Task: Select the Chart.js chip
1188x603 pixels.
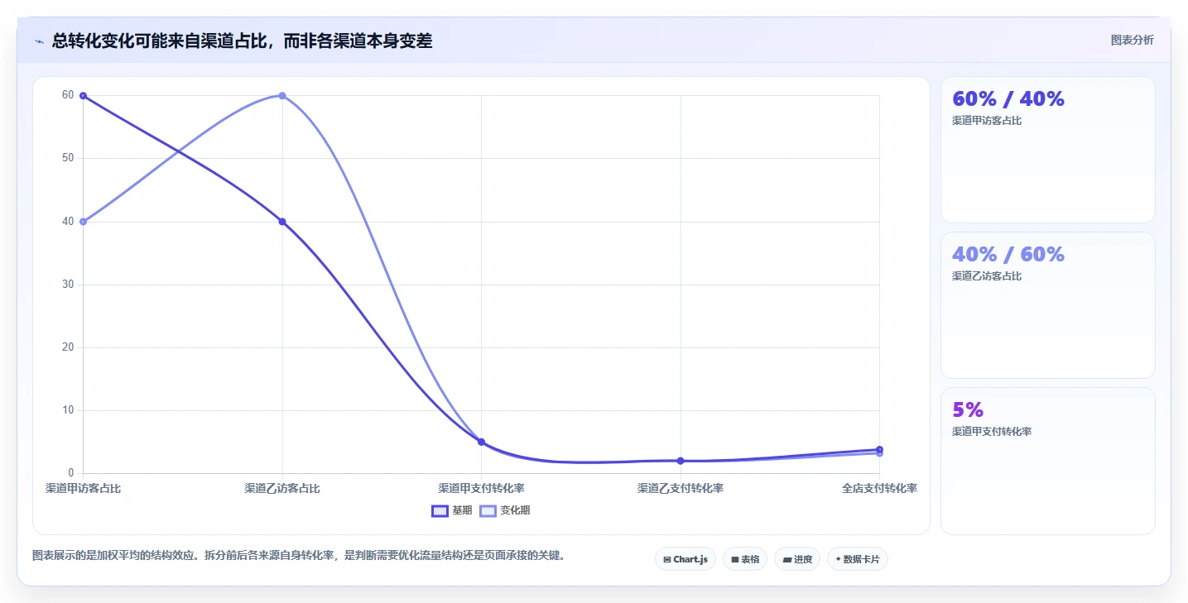Action: 685,559
